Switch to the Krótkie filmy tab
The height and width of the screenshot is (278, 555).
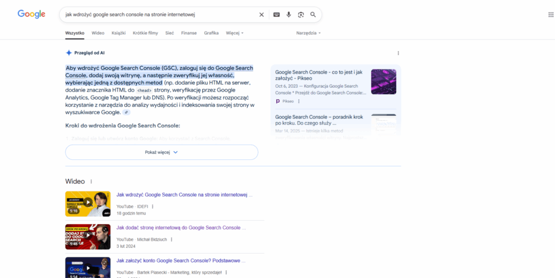145,33
